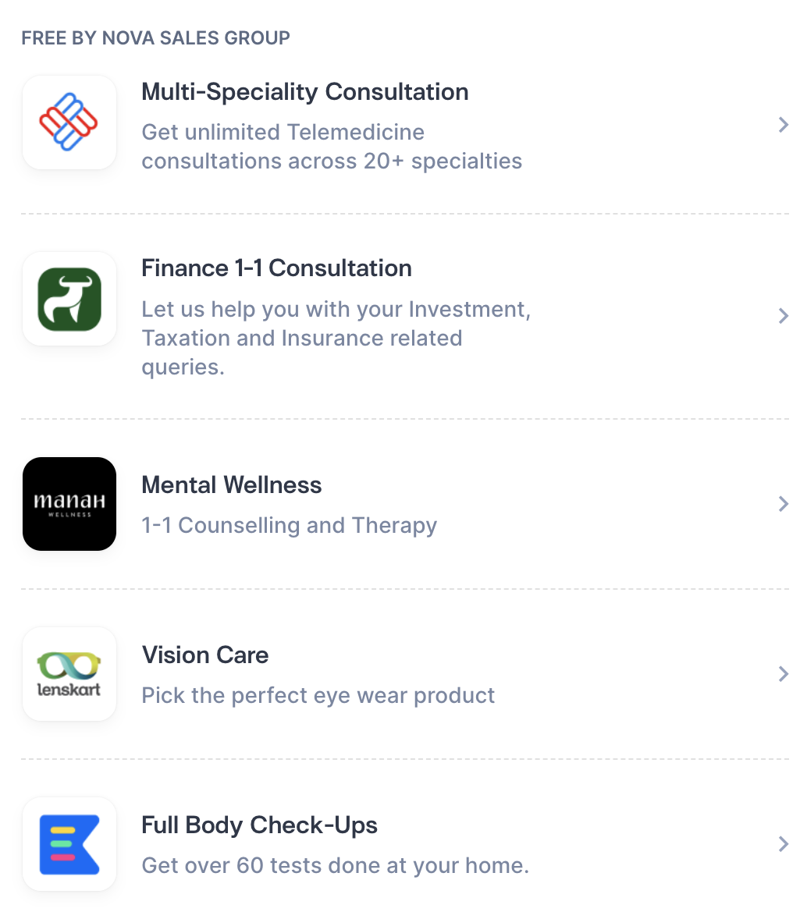Open Finance 1-1 Consultation using right chevron
Screen dimensions: 807x919
pyautogui.click(x=784, y=316)
